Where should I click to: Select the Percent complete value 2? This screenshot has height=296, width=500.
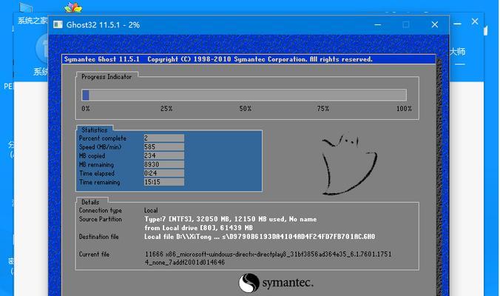163,138
